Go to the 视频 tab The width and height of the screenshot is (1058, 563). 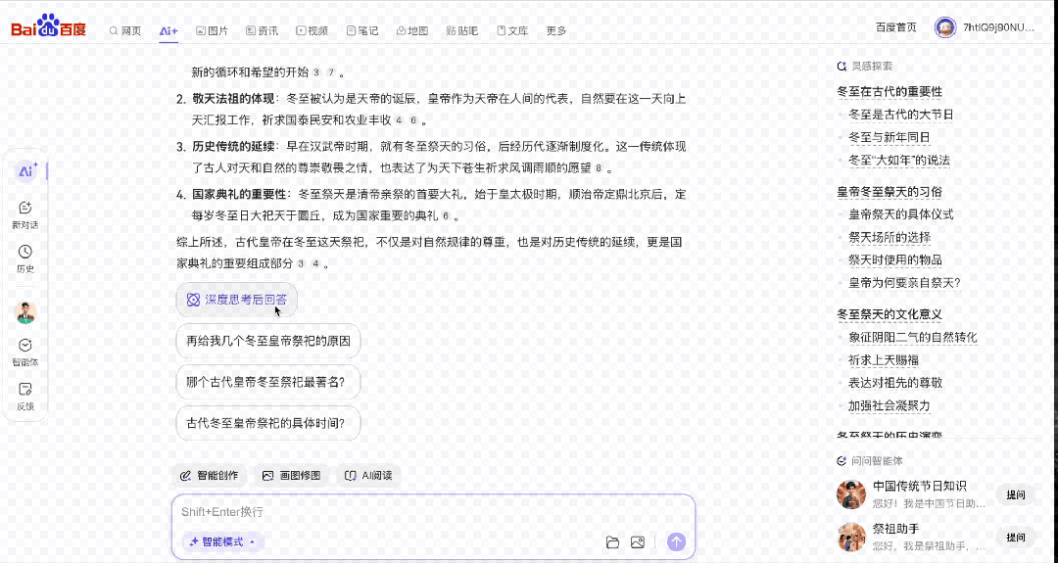pyautogui.click(x=312, y=31)
